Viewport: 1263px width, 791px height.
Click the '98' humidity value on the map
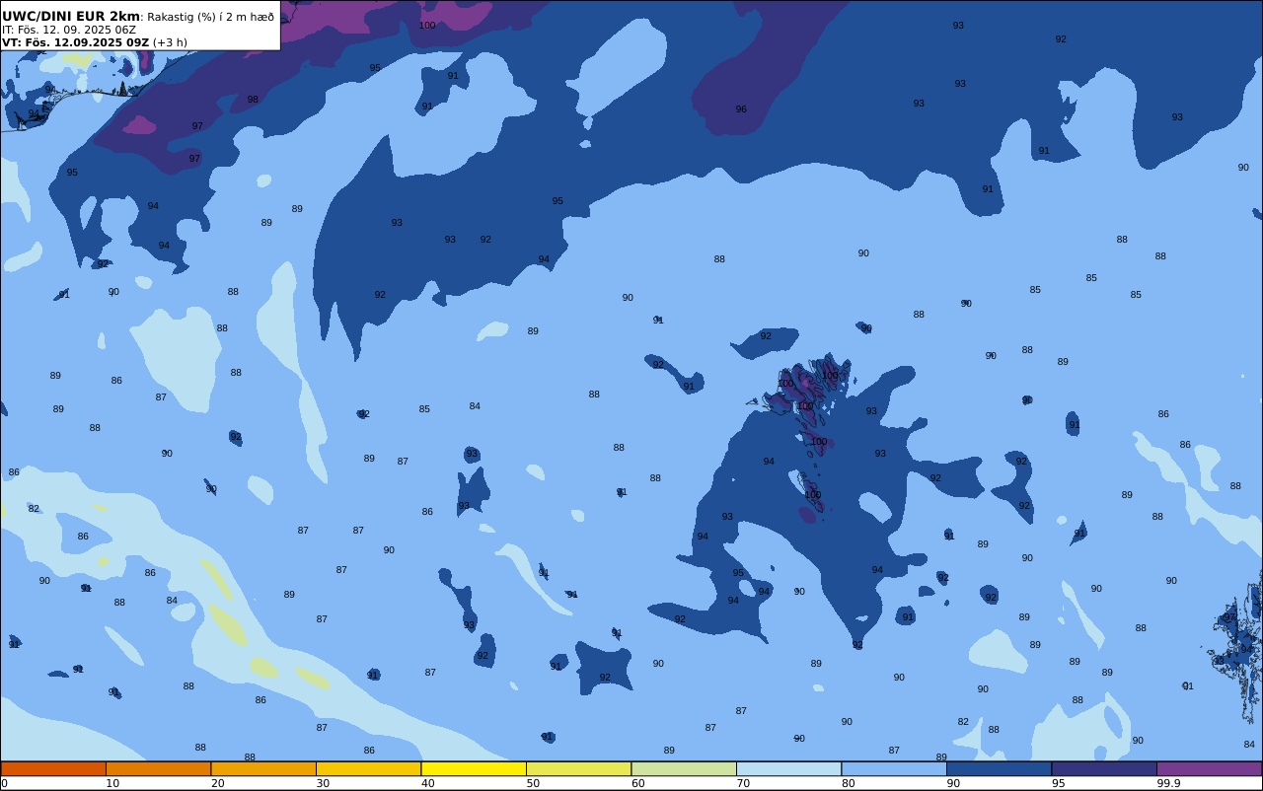(253, 100)
